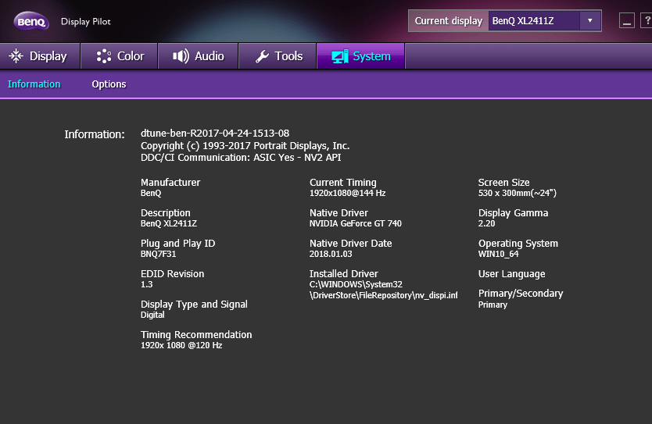Click the Information: heading label

(x=95, y=134)
